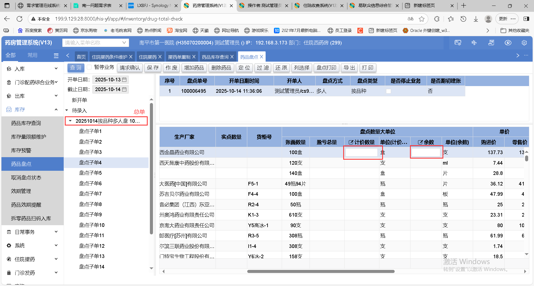Click the edit icon in 计价数量 header
Image resolution: width=534 pixels, height=286 pixels.
coord(351,142)
